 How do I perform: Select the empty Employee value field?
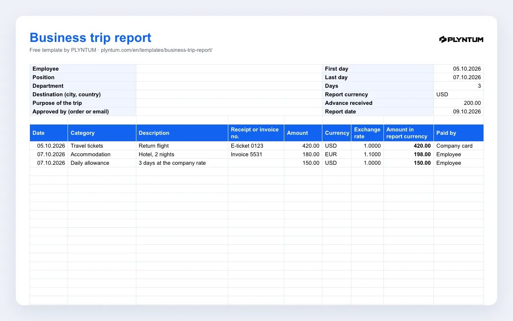point(229,69)
